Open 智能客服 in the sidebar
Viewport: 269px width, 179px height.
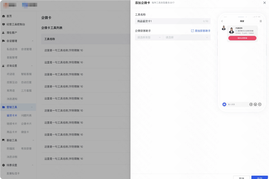[x=26, y=74]
